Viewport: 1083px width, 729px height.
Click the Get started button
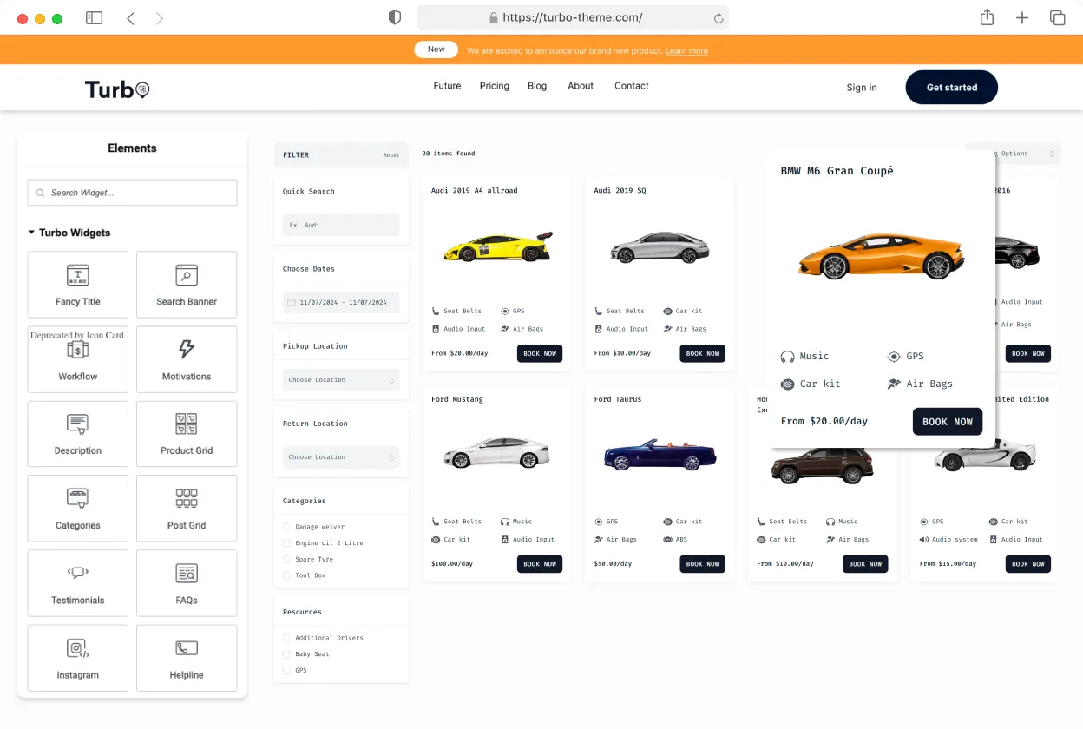952,87
